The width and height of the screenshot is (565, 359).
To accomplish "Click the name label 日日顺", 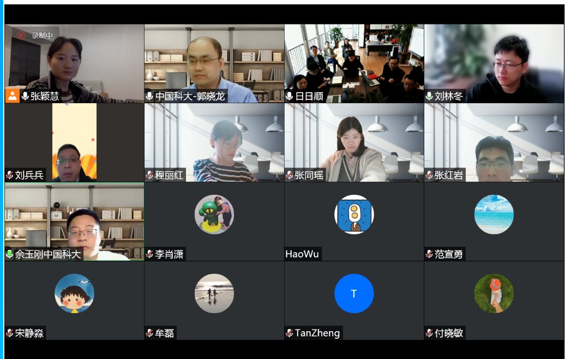I will [x=309, y=96].
